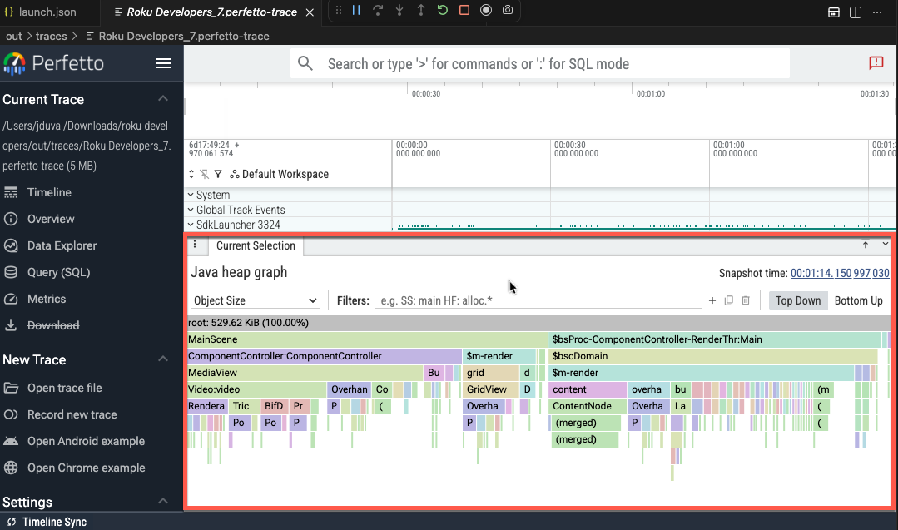Click the red feedback alert icon

(876, 63)
